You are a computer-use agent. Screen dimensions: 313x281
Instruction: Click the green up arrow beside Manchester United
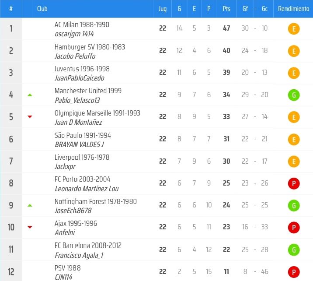[x=30, y=95]
